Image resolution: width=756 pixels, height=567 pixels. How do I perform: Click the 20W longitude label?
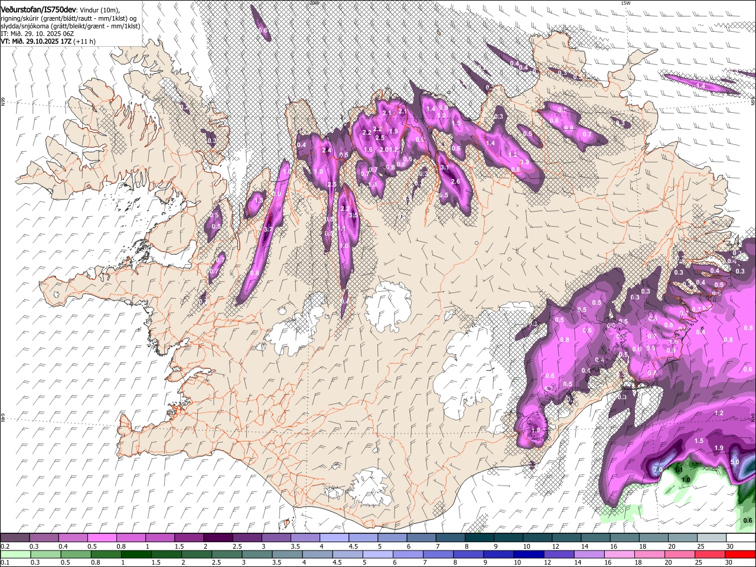tap(314, 3)
